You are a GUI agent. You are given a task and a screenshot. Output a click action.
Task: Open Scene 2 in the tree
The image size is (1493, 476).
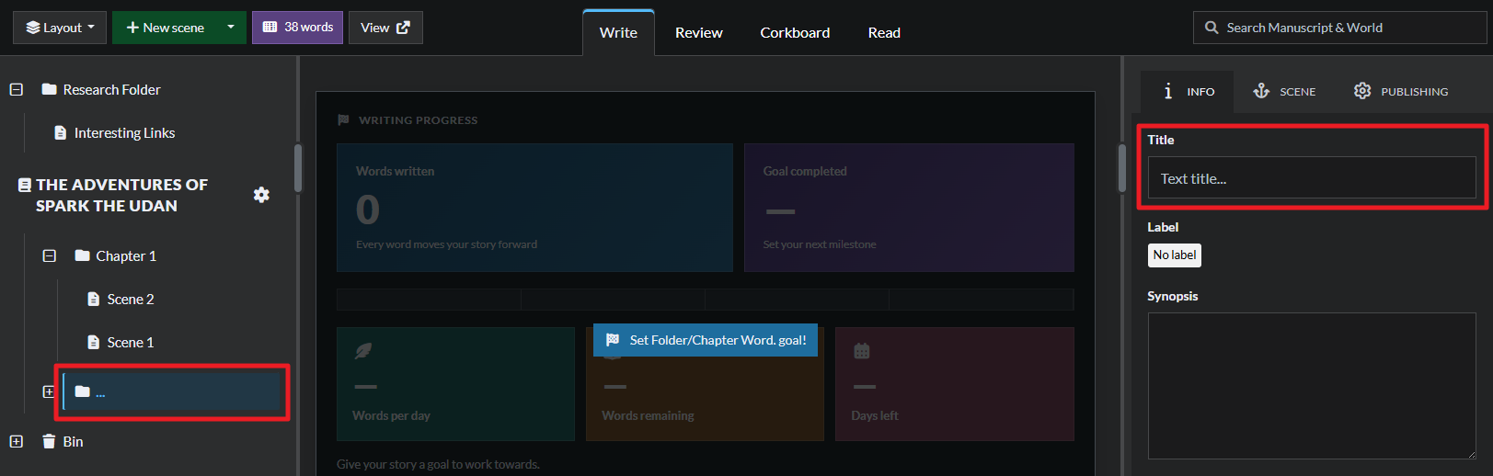click(131, 299)
